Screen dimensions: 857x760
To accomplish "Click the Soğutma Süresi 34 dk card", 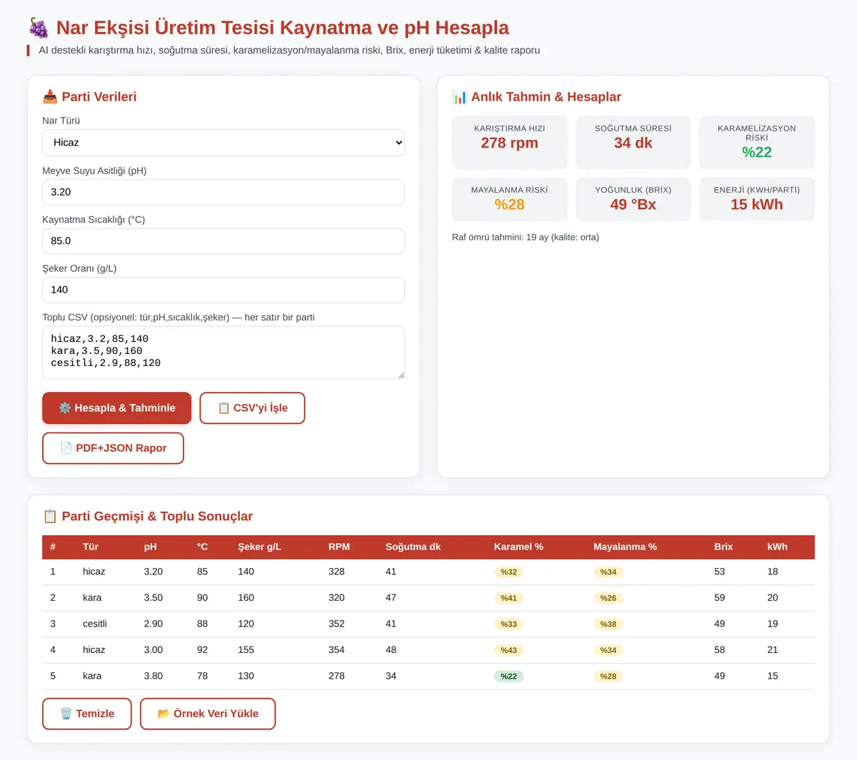I will click(633, 142).
